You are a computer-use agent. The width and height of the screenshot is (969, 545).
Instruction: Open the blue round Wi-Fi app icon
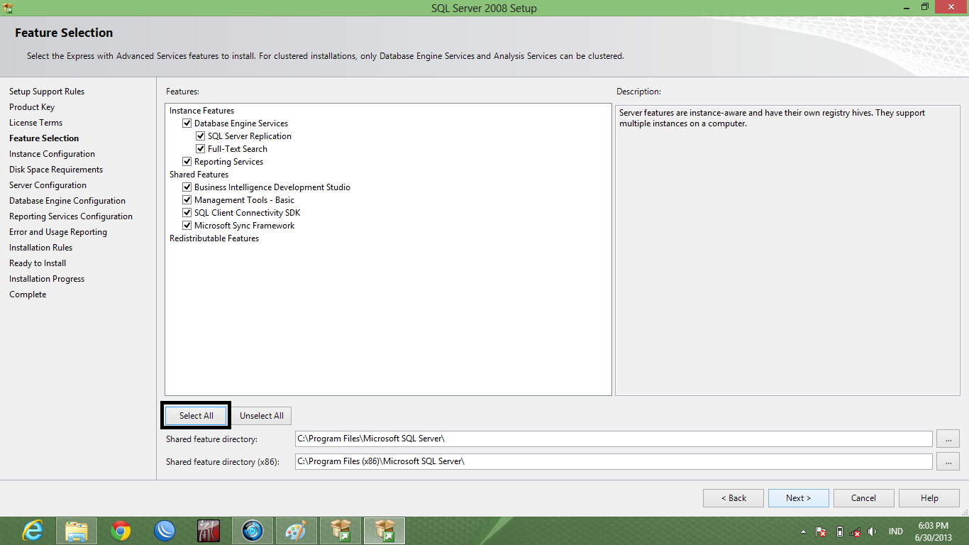(165, 531)
